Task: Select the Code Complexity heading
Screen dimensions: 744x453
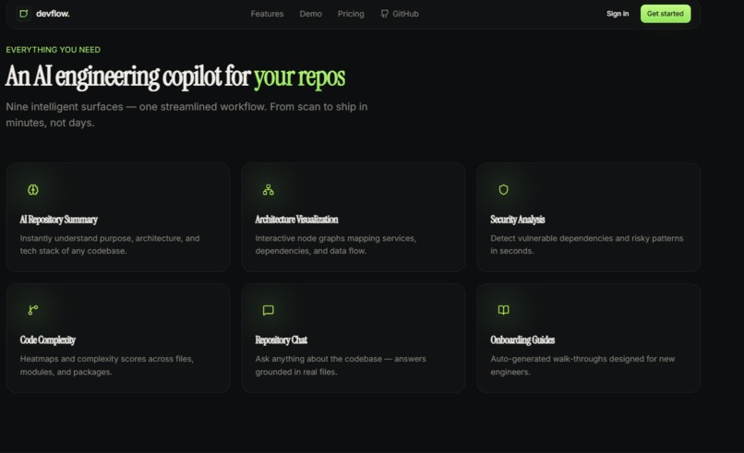Action: point(47,340)
